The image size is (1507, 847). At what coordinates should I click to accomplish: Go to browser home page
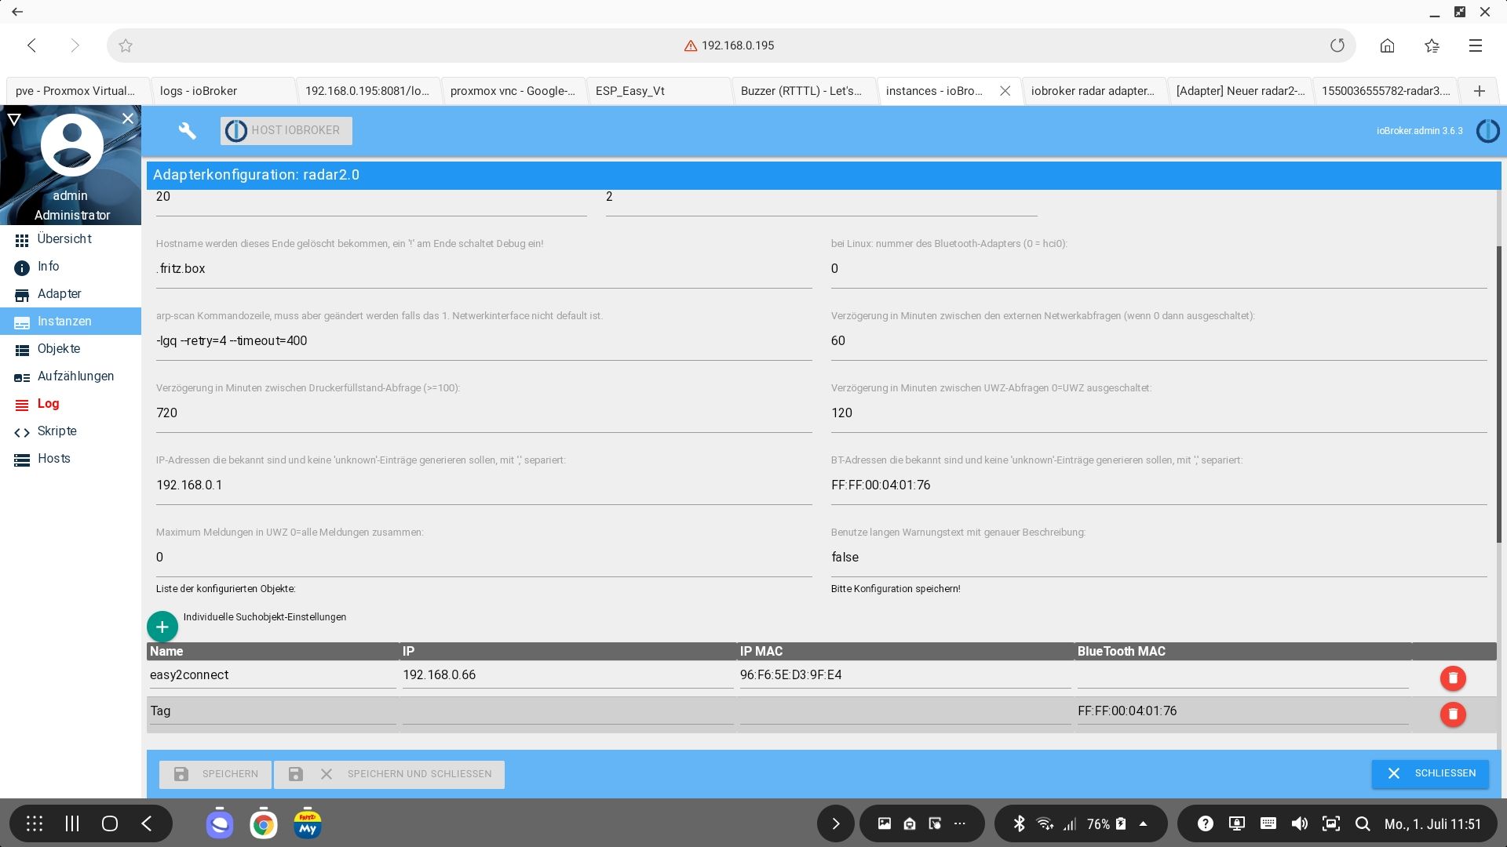coord(1387,45)
